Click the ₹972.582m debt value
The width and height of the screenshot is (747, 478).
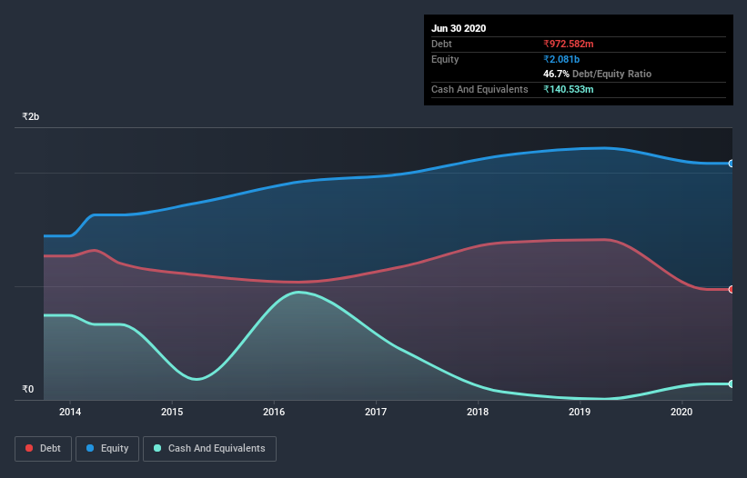click(569, 44)
